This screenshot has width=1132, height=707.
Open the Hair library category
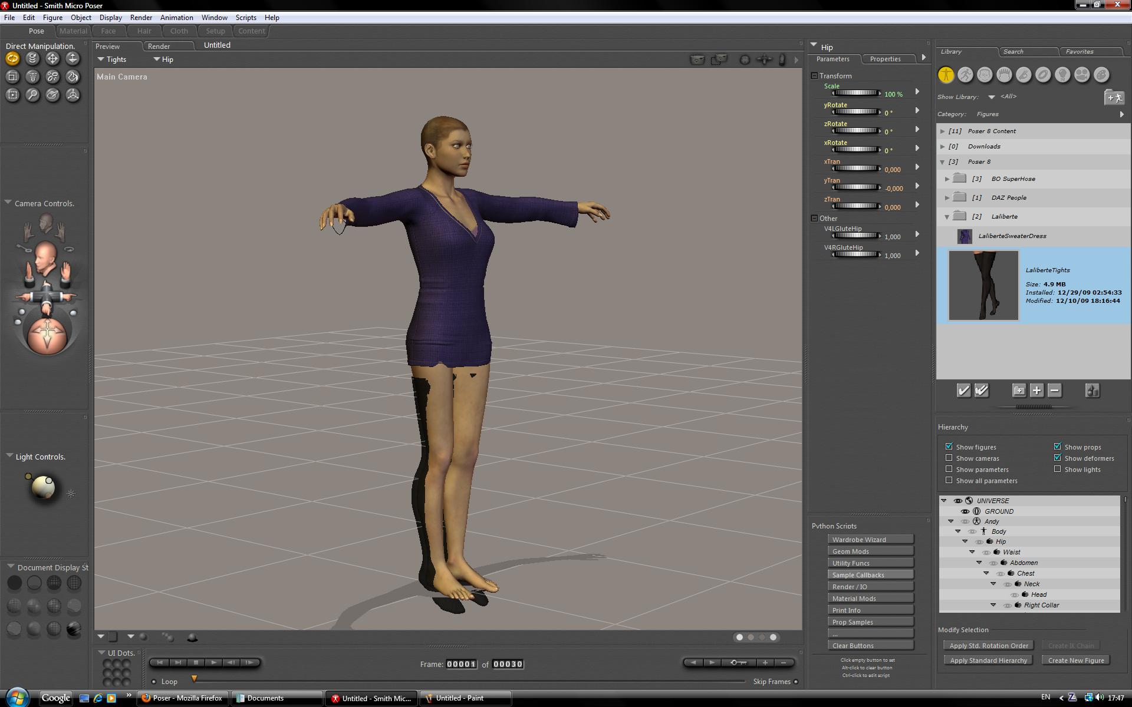click(x=1005, y=75)
